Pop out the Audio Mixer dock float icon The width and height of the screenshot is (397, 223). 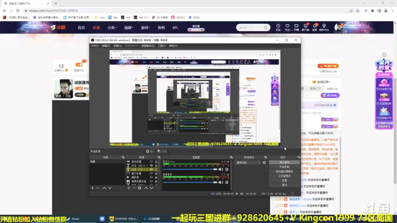coord(231,157)
